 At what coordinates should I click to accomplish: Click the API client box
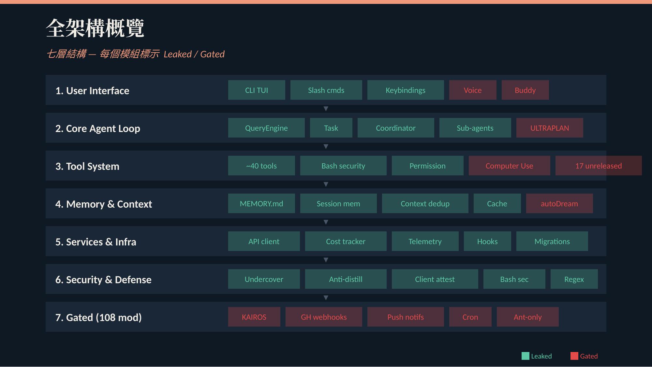(264, 241)
